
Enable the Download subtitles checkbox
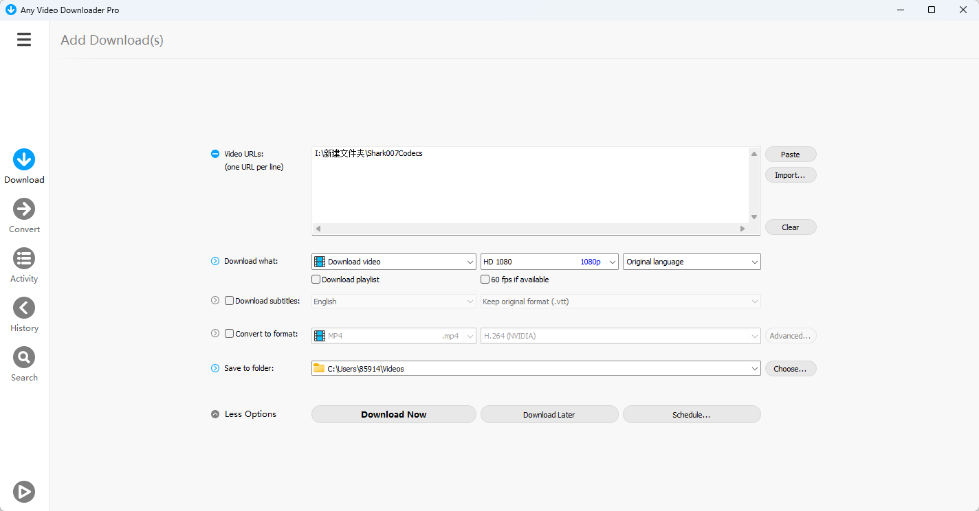[x=230, y=300]
